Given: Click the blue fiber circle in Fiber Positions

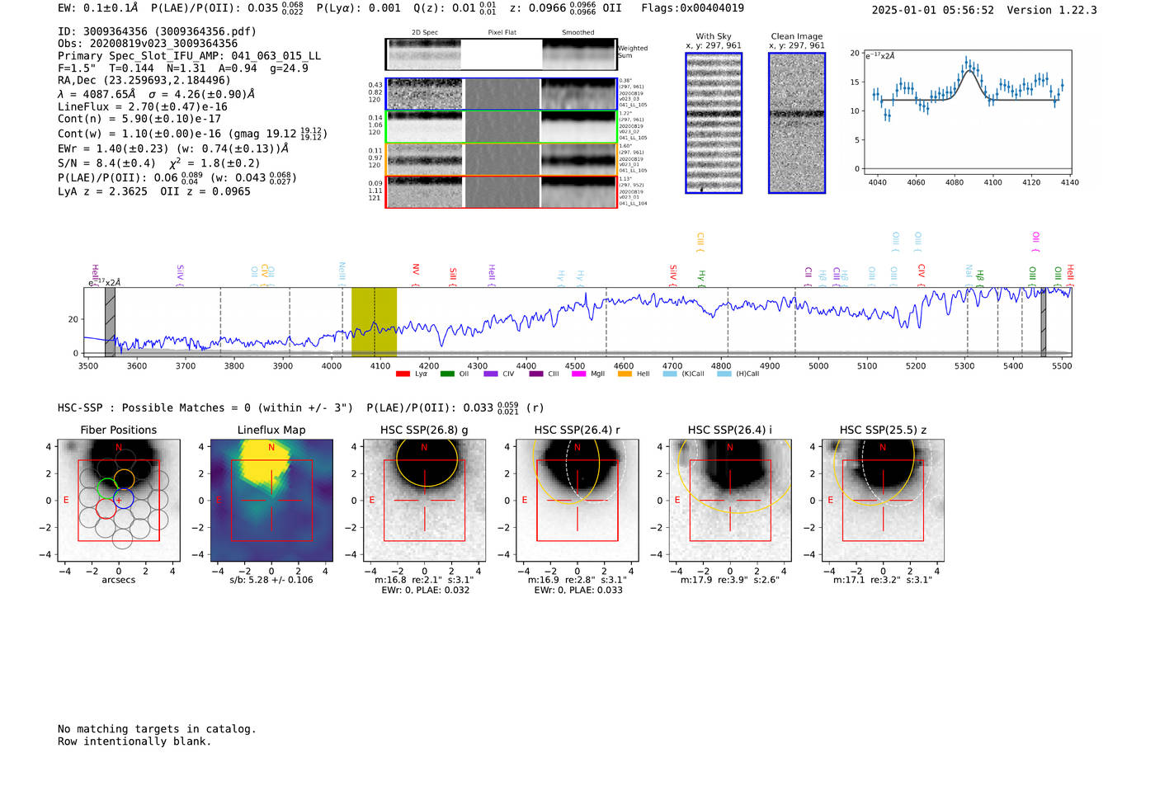Looking at the screenshot, I should point(124,499).
